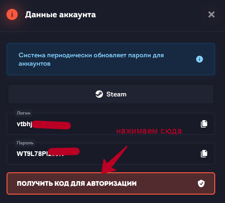Click the Логин field label
This screenshot has width=225, height=203.
[23, 113]
